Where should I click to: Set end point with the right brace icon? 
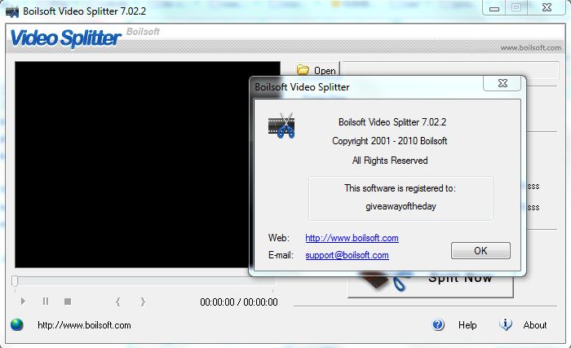point(143,302)
